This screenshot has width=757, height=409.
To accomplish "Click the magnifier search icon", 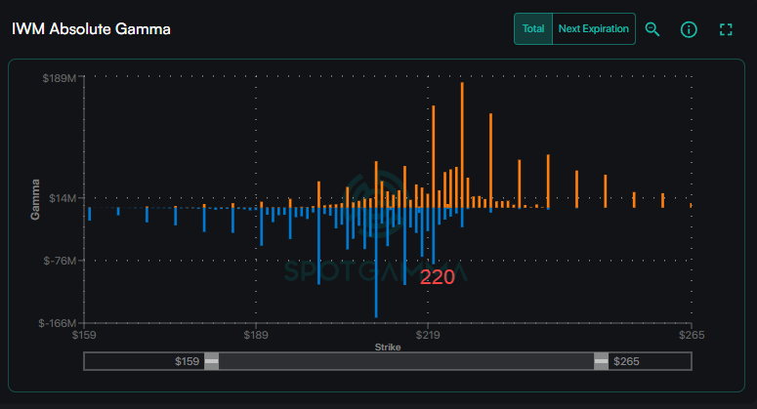I will (x=652, y=29).
